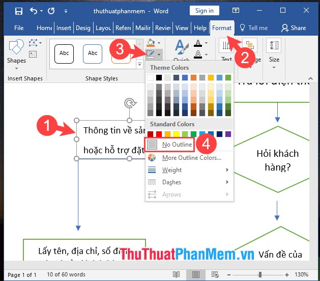
Task: Choose No Outline option
Action: 169,145
